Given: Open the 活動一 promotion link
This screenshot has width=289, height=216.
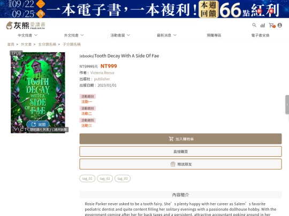Looking at the screenshot, I should 87,102.
